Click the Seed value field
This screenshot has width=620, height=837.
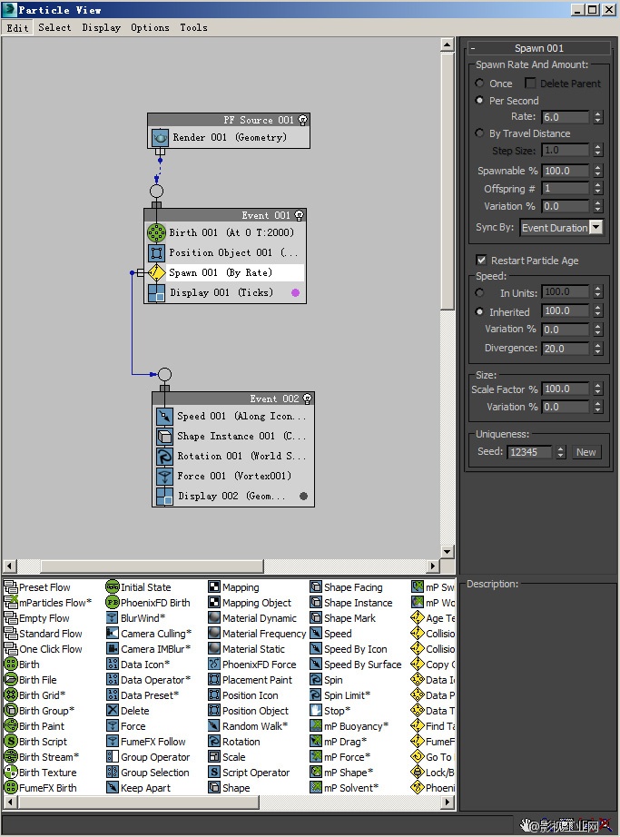530,452
